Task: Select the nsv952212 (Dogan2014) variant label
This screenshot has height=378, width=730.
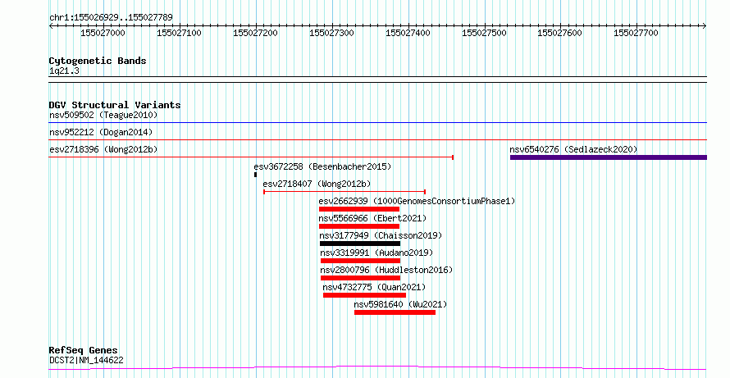Action: coord(101,132)
